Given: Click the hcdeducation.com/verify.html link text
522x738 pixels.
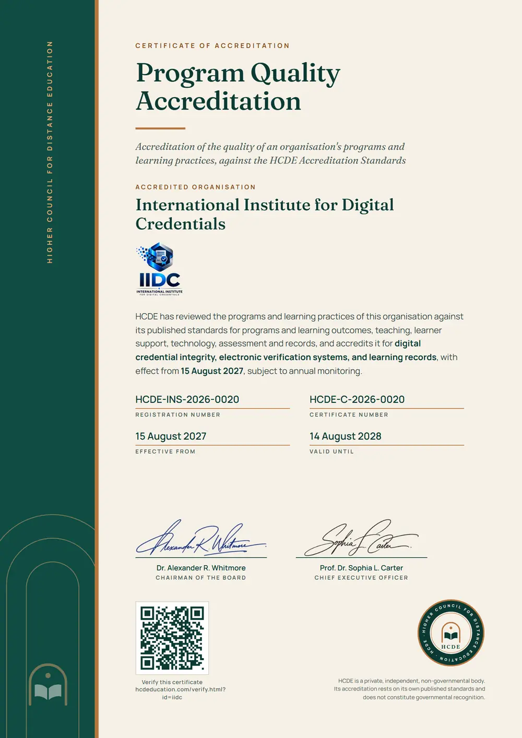Looking at the screenshot, I should click(x=181, y=693).
